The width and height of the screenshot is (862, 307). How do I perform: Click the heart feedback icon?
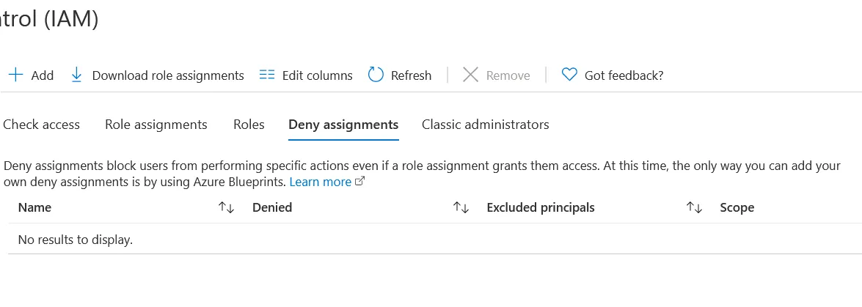(569, 75)
